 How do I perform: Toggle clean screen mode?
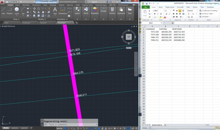tap(133, 128)
